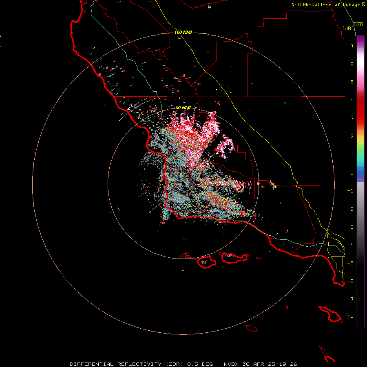Click the -5 value on the color scale
The image size is (367, 367).
[350, 263]
